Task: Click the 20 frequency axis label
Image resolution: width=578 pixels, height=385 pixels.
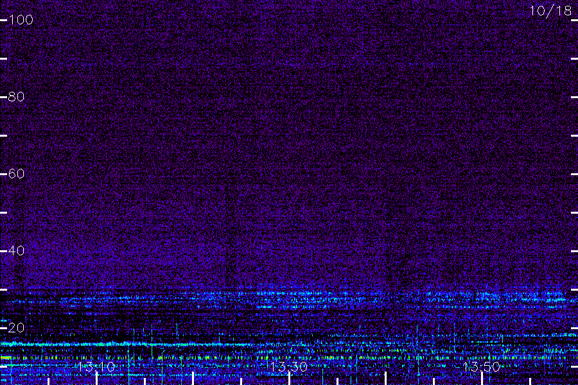Action: click(x=16, y=327)
